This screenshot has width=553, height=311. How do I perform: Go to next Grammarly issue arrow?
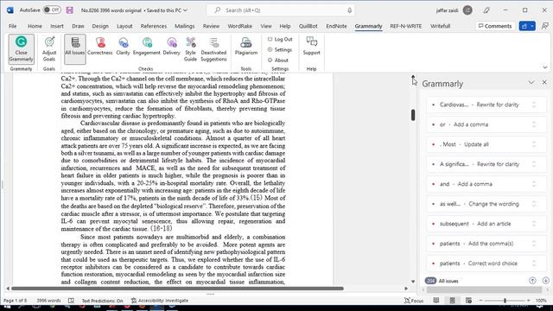[545, 281]
